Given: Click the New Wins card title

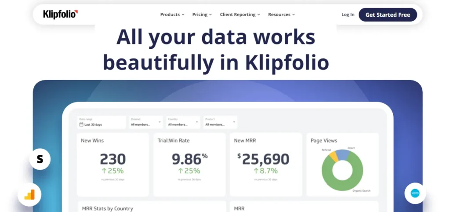Looking at the screenshot, I should click(x=92, y=141).
